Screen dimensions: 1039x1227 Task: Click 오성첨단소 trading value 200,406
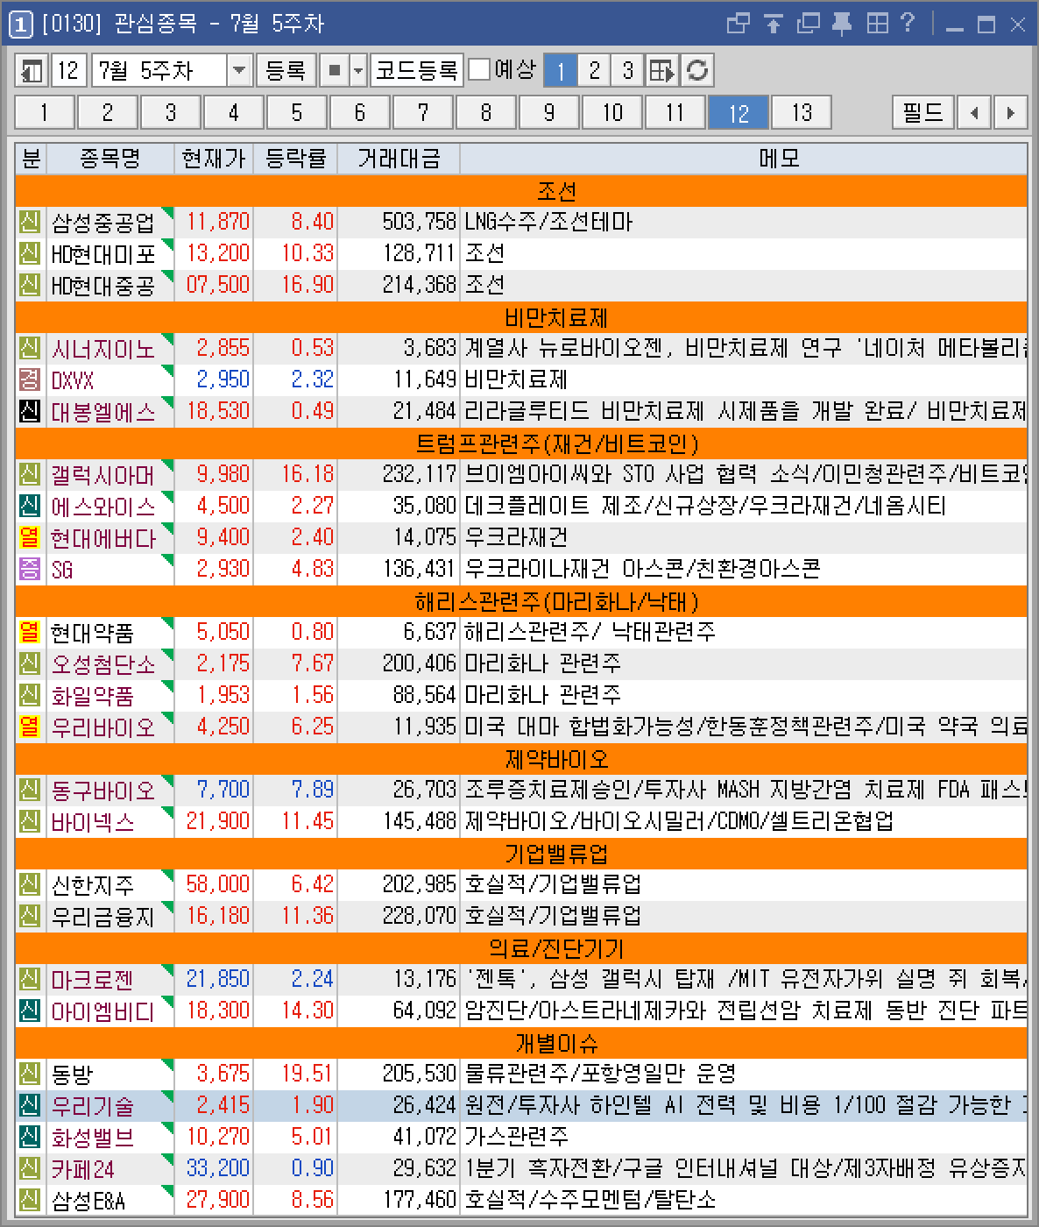420,663
